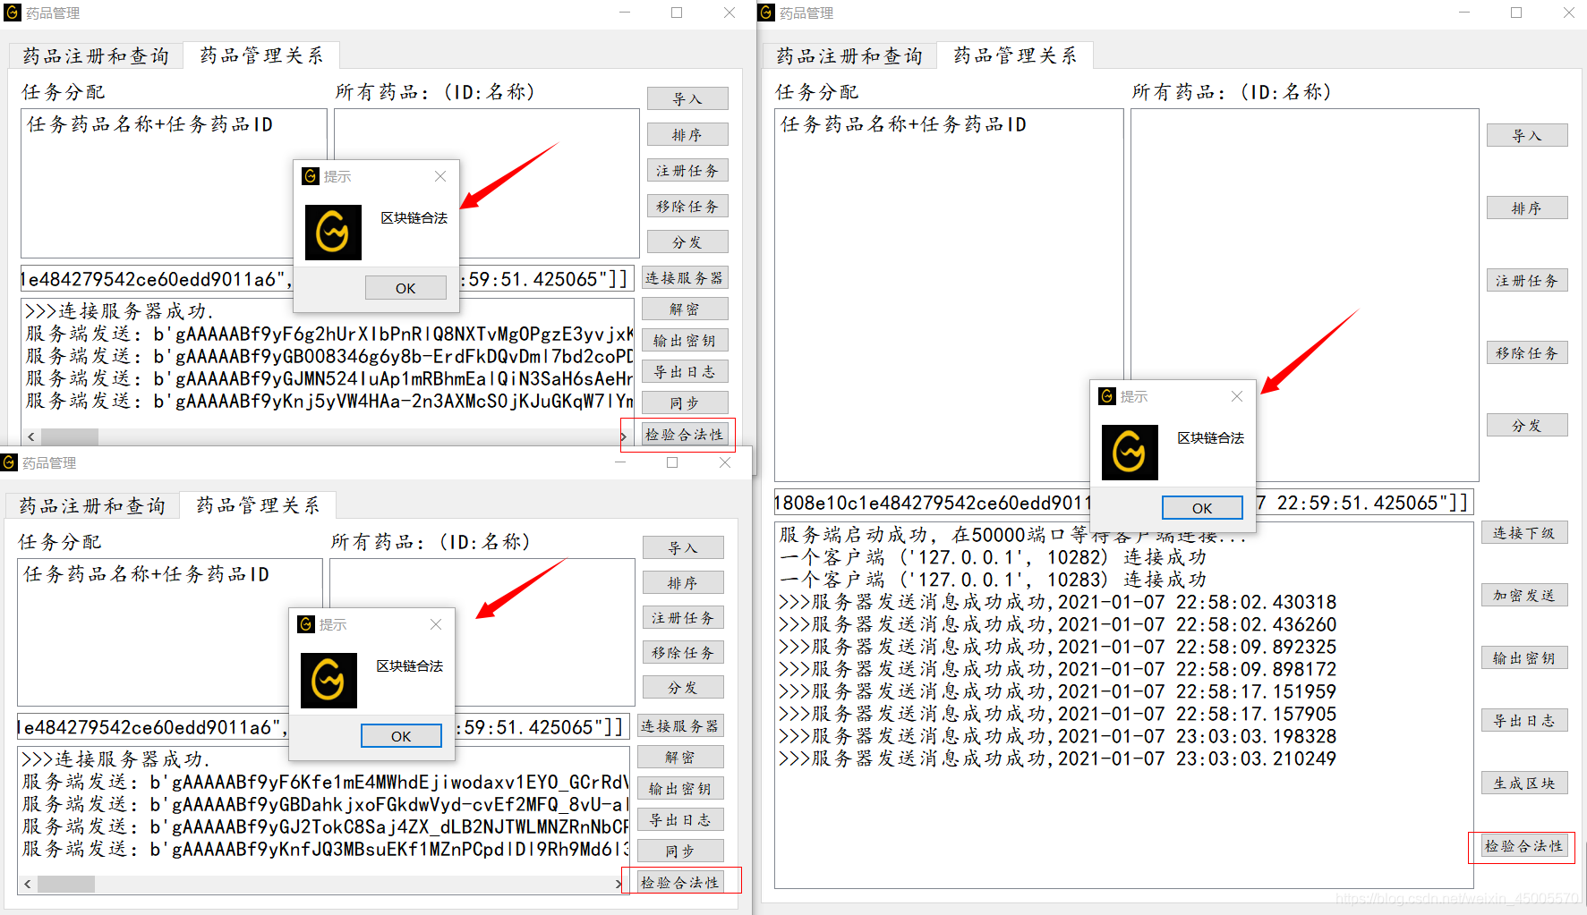The width and height of the screenshot is (1587, 915).
Task: Click 解密 button in bottom-left window
Action: click(x=680, y=757)
